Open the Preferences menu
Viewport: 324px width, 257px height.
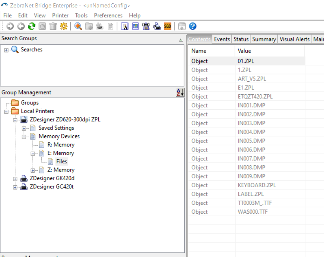[108, 15]
